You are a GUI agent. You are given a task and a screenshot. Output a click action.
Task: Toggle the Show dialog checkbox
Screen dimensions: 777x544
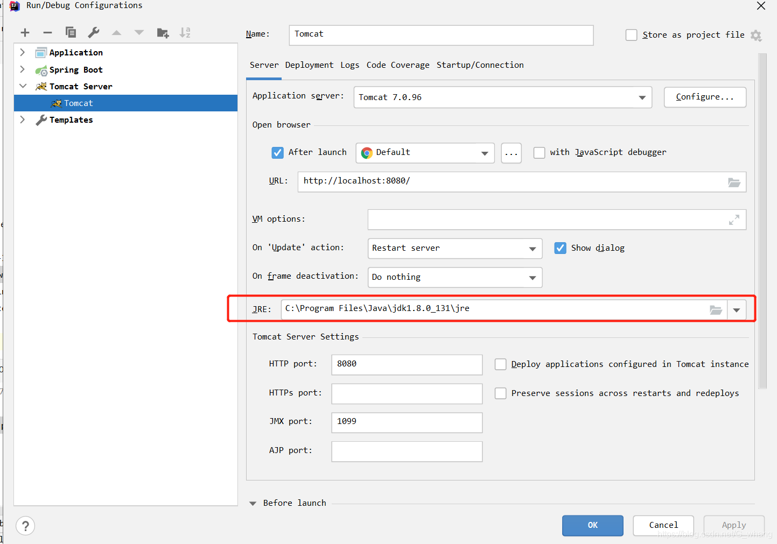(560, 248)
